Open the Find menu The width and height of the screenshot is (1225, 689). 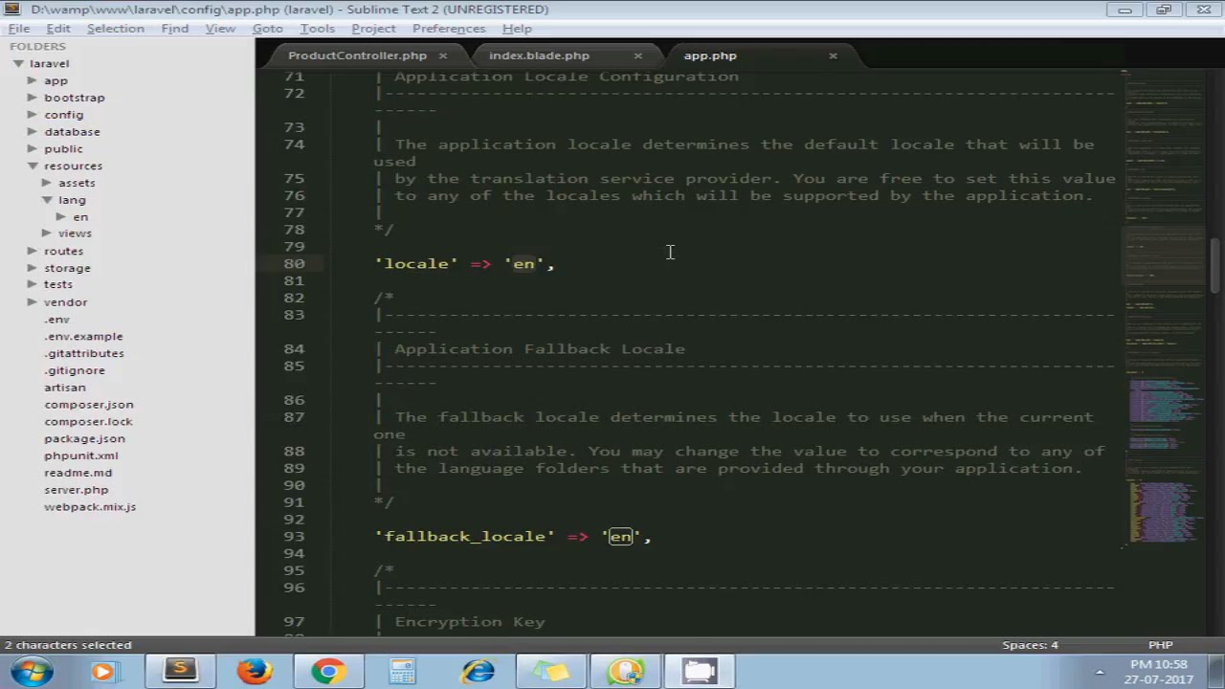[174, 29]
